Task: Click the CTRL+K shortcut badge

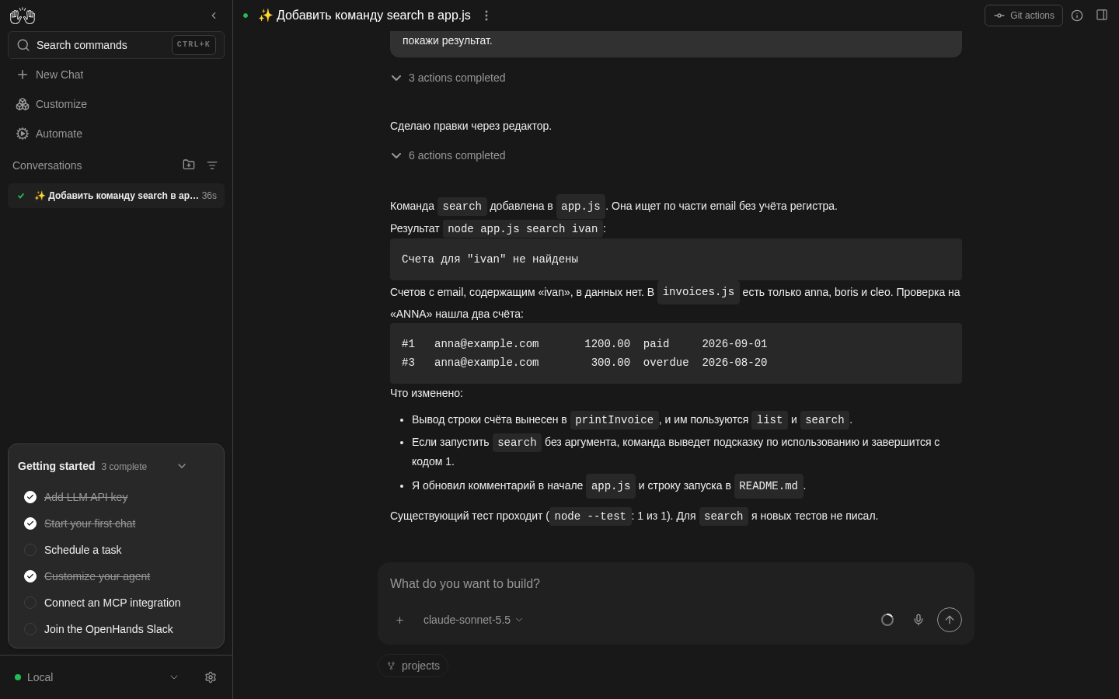Action: tap(193, 45)
